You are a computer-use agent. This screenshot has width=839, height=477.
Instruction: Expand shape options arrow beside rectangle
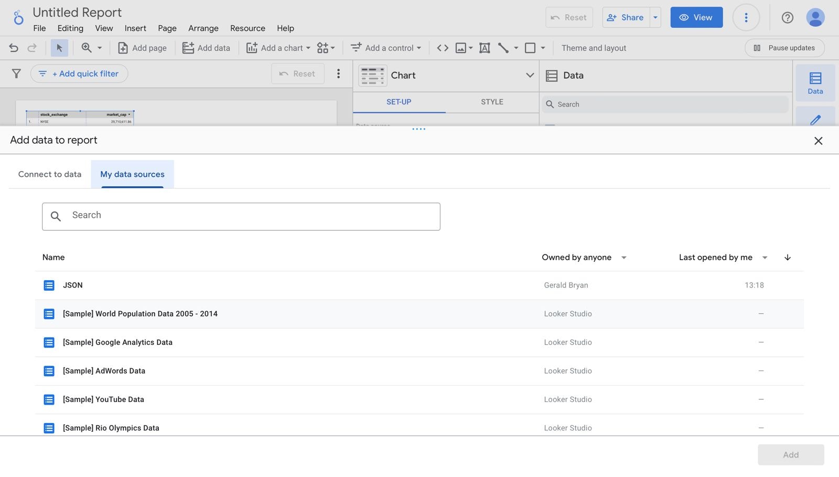click(543, 48)
